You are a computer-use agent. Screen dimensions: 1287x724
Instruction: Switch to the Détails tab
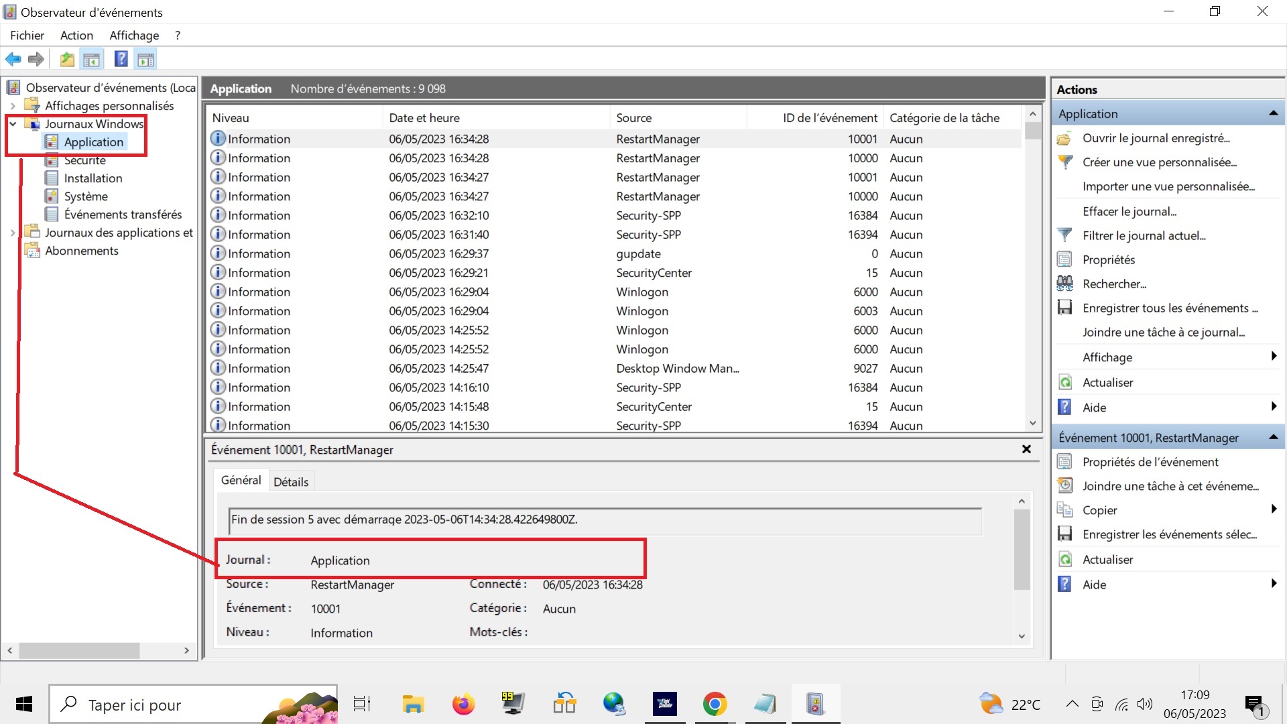(x=291, y=481)
